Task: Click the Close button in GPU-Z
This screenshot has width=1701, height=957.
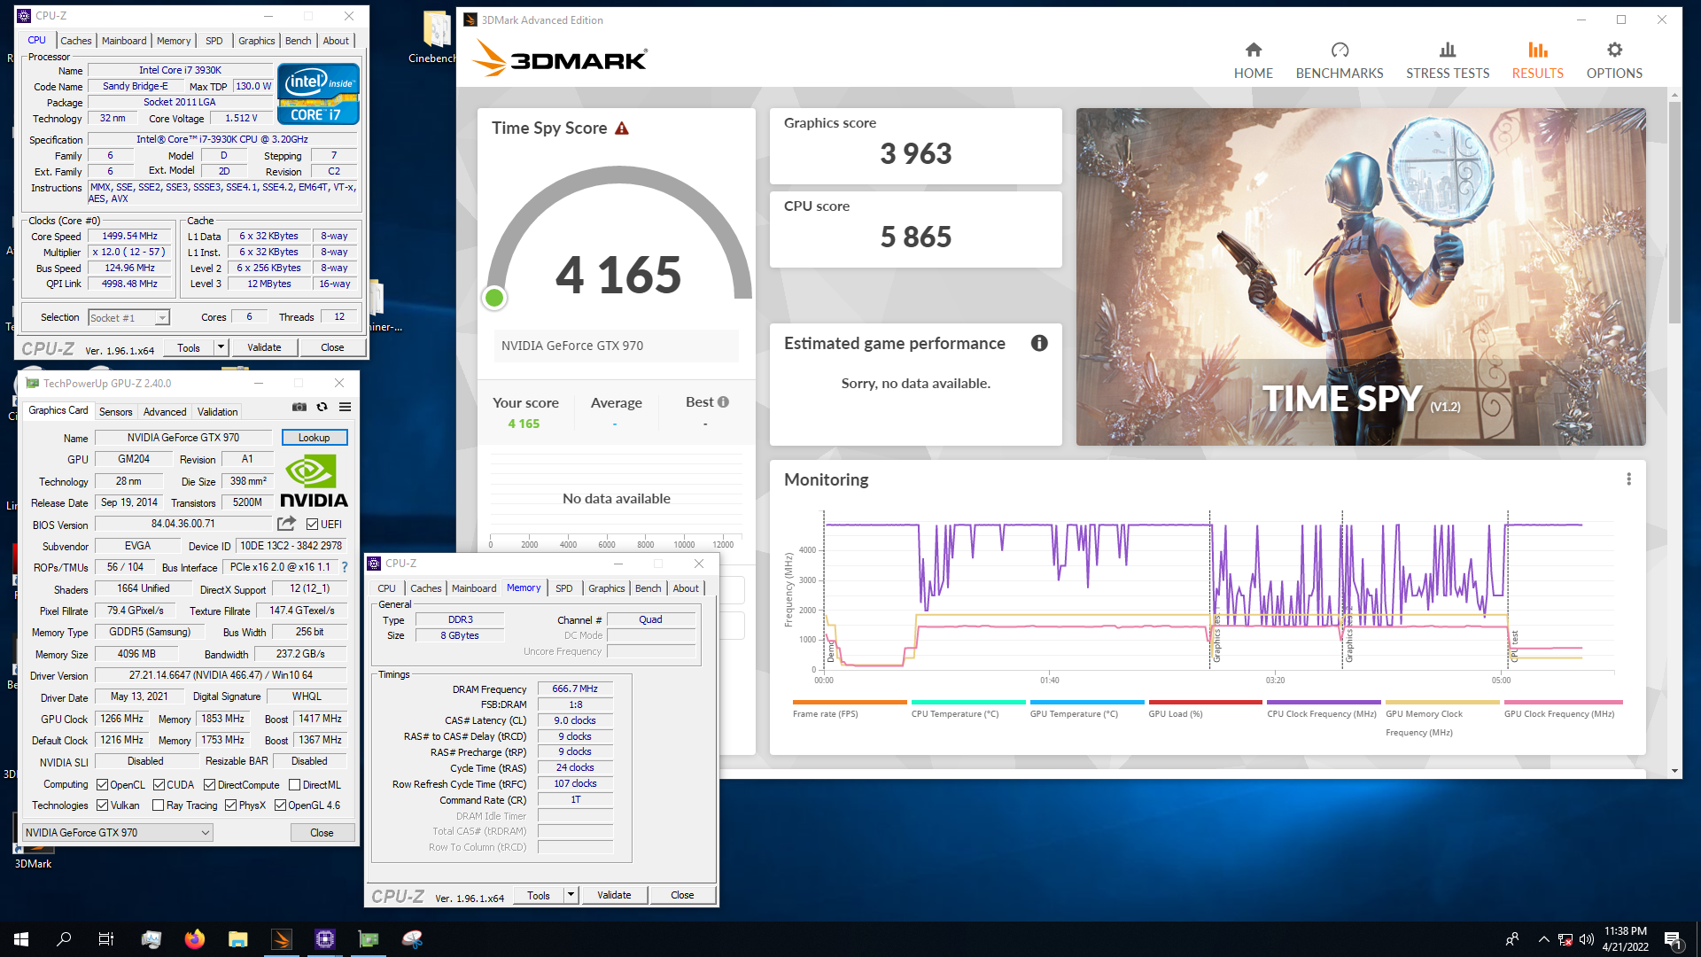Action: click(x=322, y=833)
